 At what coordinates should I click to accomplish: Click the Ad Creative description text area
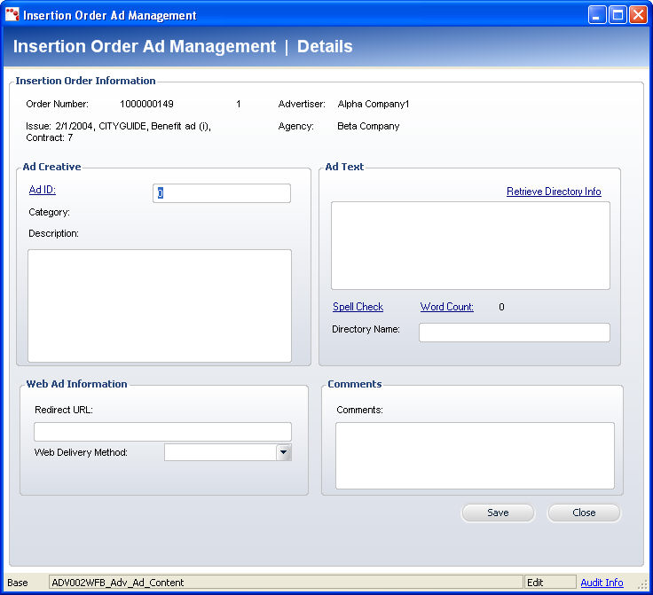click(x=160, y=305)
